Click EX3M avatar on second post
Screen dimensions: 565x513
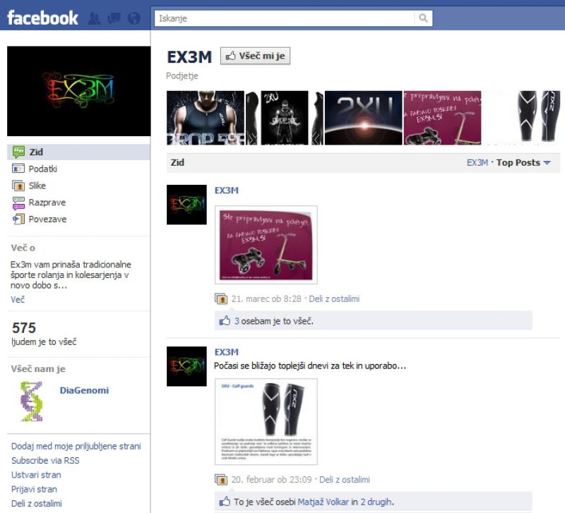[186, 366]
